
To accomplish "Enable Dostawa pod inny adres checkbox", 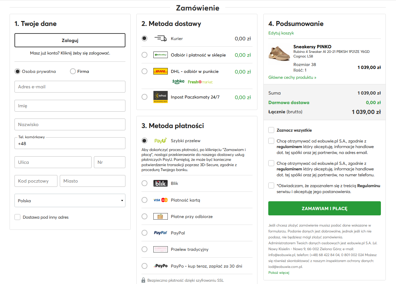I will pyautogui.click(x=17, y=217).
